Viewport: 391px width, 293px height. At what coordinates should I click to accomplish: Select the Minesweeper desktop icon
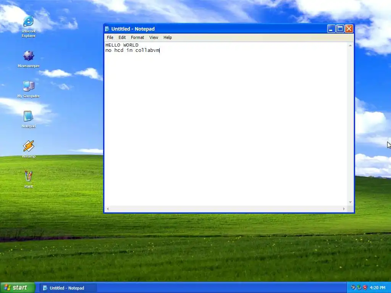(28, 59)
